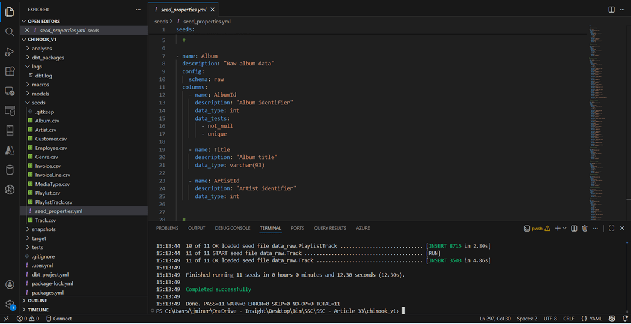The height and width of the screenshot is (324, 631).
Task: Expand the models folder
Action: tap(41, 94)
